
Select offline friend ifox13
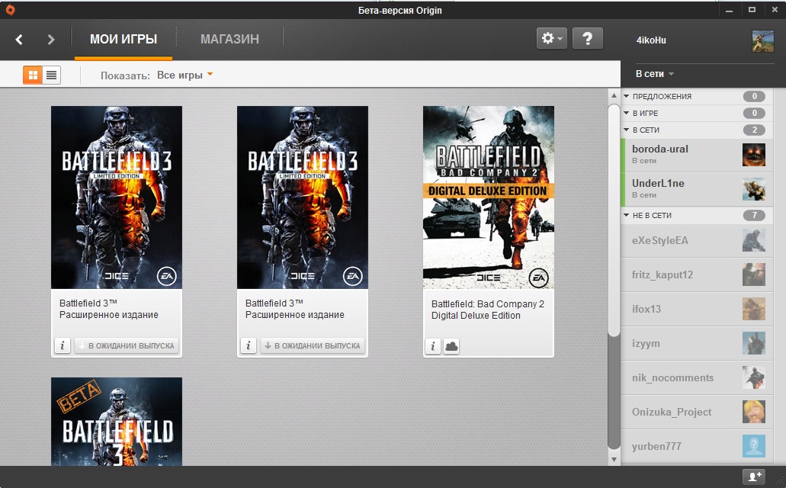tap(696, 309)
